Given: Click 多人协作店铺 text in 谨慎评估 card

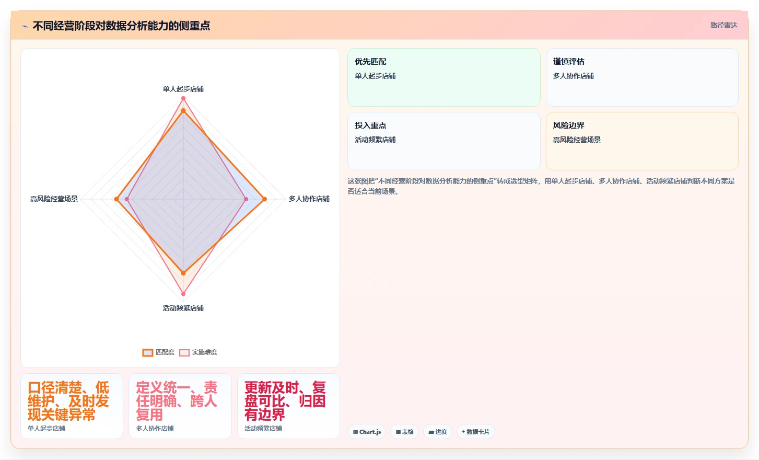Looking at the screenshot, I should coord(573,76).
